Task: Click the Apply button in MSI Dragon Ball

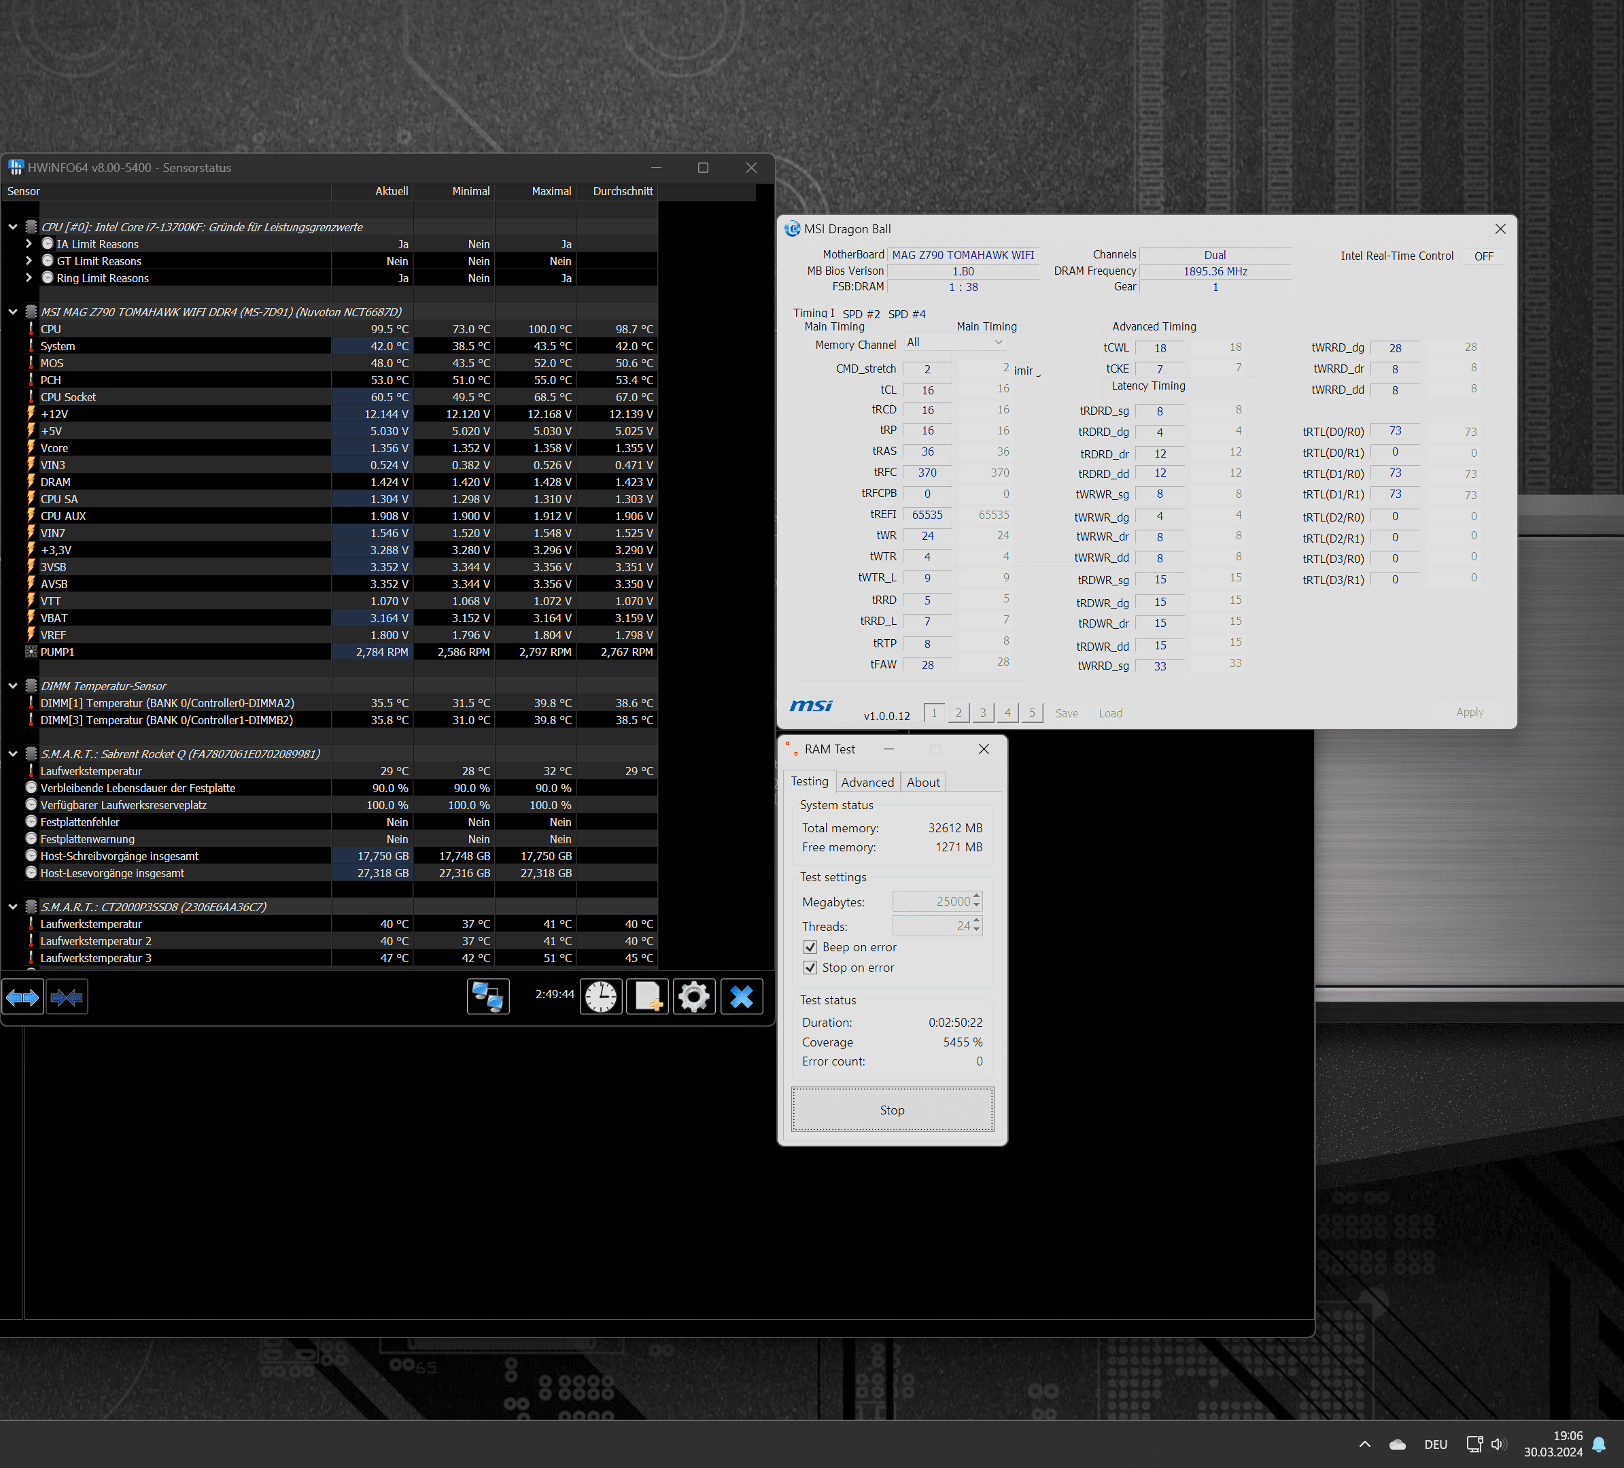Action: pyautogui.click(x=1469, y=713)
